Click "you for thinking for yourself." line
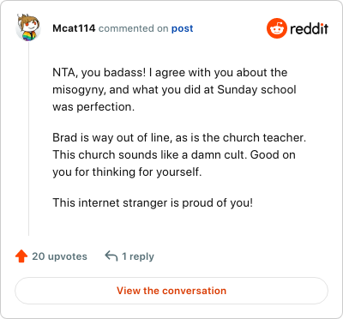This screenshot has height=319, width=343. (127, 172)
